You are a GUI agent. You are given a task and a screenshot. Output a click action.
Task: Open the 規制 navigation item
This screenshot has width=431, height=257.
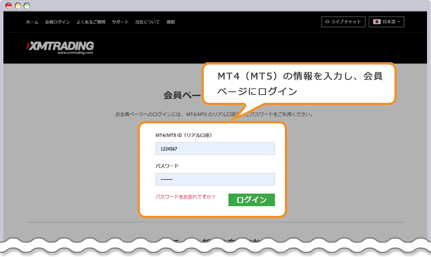pyautogui.click(x=171, y=22)
